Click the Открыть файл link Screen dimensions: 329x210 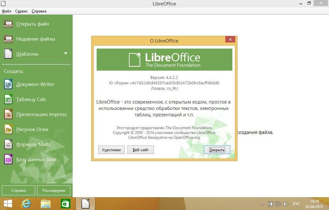coord(33,24)
